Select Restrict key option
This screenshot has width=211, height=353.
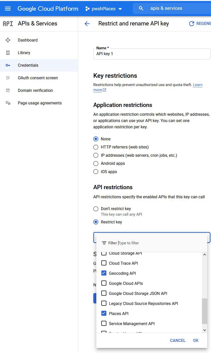(96, 222)
